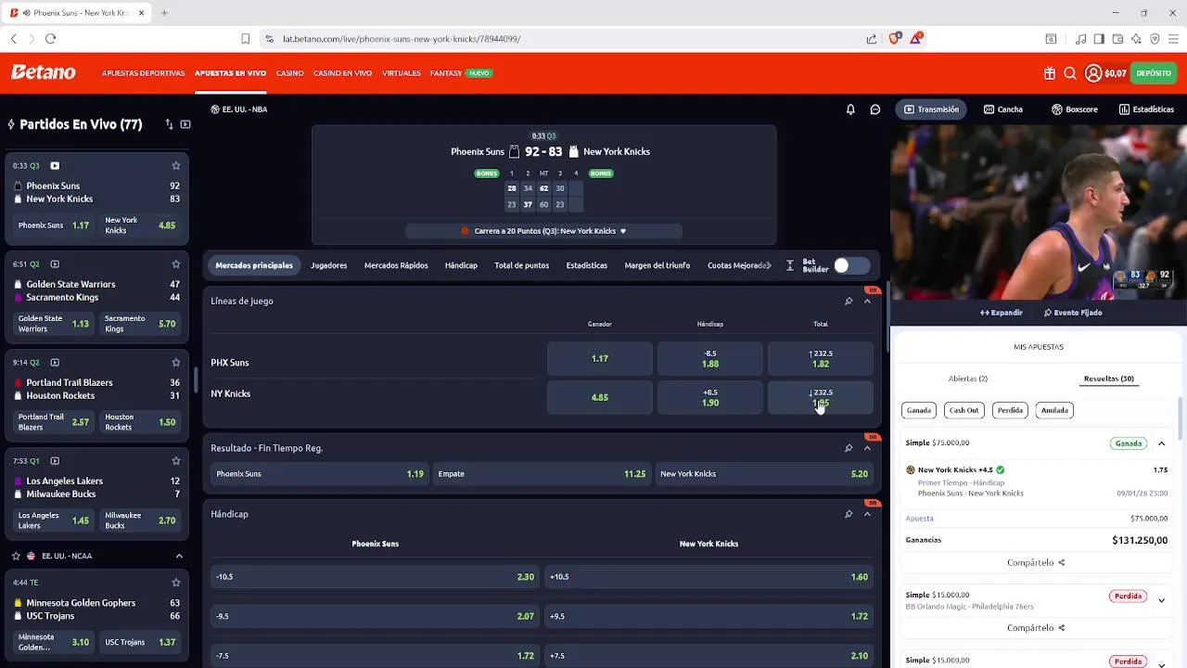Click the market filter icon beside Bet Builder
1187x668 pixels.
790,265
